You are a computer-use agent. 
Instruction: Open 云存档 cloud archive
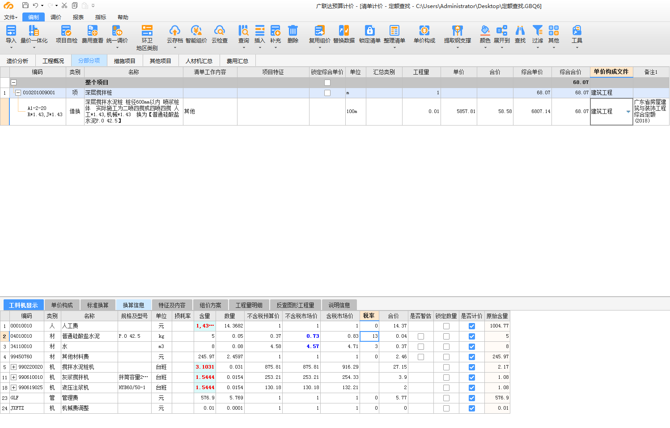[x=174, y=30]
